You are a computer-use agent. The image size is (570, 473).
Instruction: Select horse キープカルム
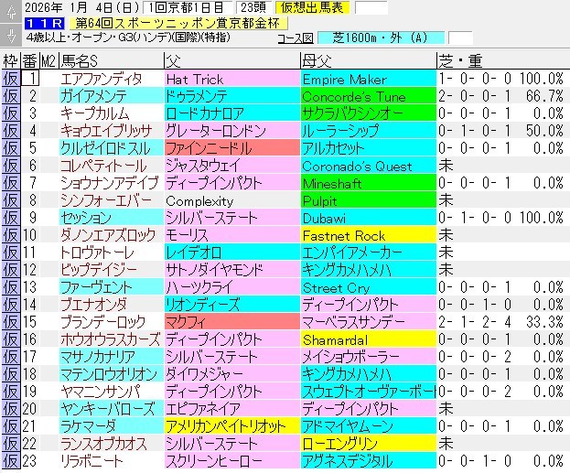112,113
